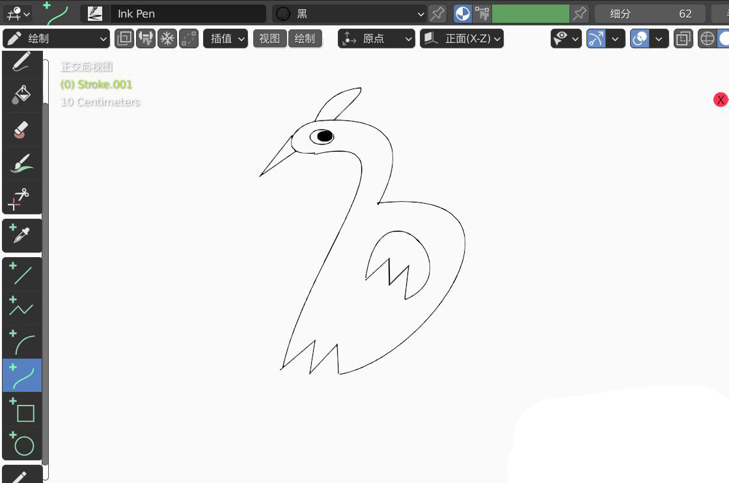Pin the 黑 material to the brush
This screenshot has height=483, width=729.
437,14
